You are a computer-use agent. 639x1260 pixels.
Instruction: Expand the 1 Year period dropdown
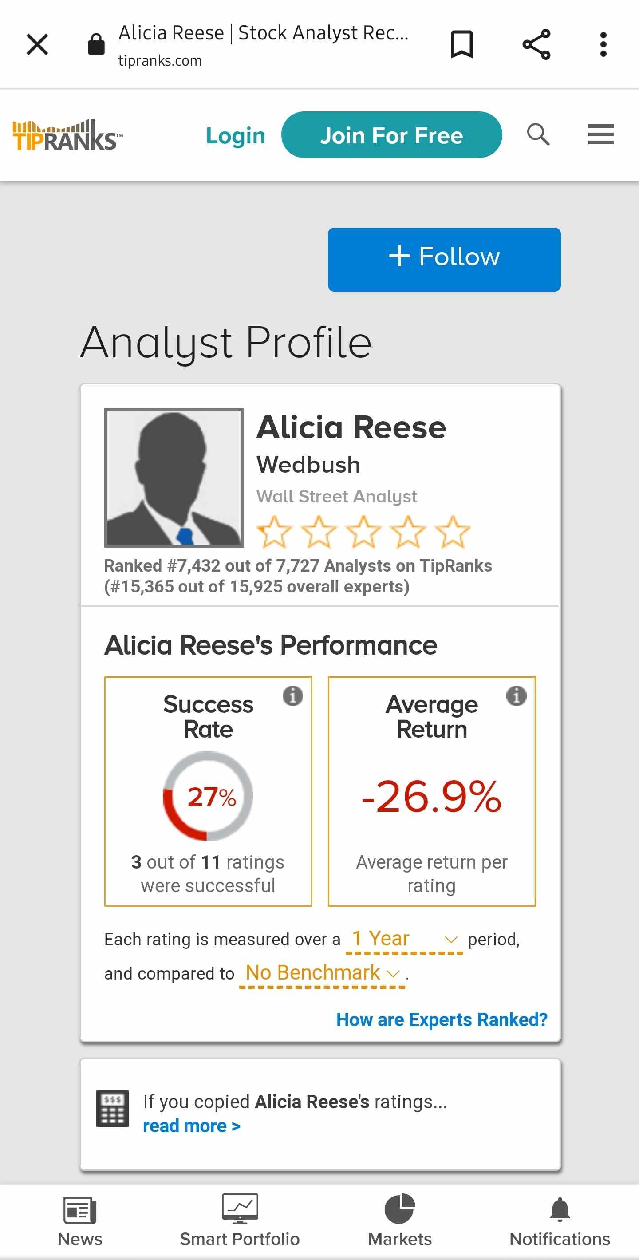click(404, 939)
